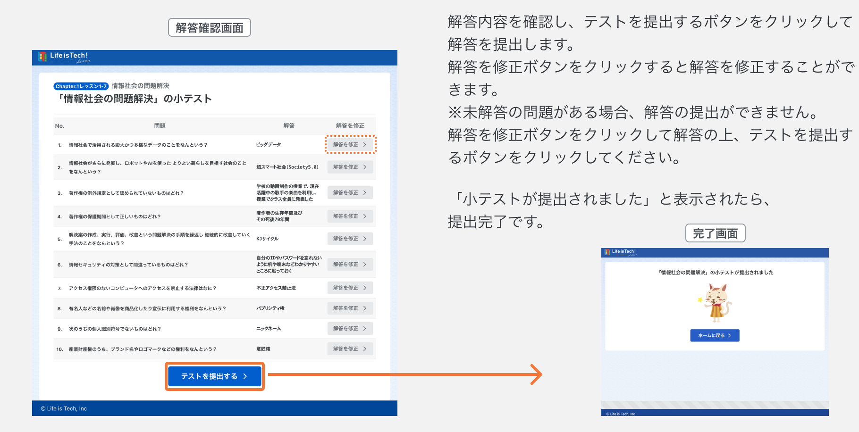Image resolution: width=859 pixels, height=432 pixels.
Task: Click 解答を修正 for question 2 (Society5.0)
Action: tap(350, 167)
